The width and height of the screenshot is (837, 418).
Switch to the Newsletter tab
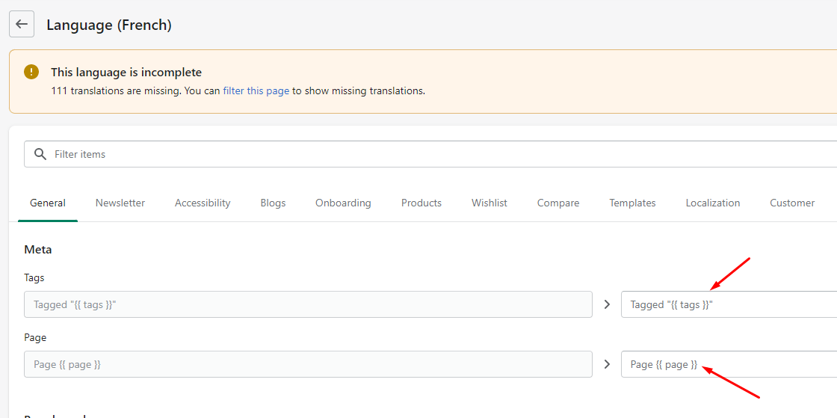120,203
